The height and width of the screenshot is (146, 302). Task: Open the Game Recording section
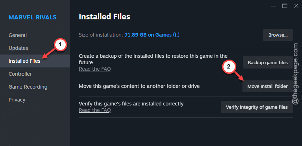[28, 87]
